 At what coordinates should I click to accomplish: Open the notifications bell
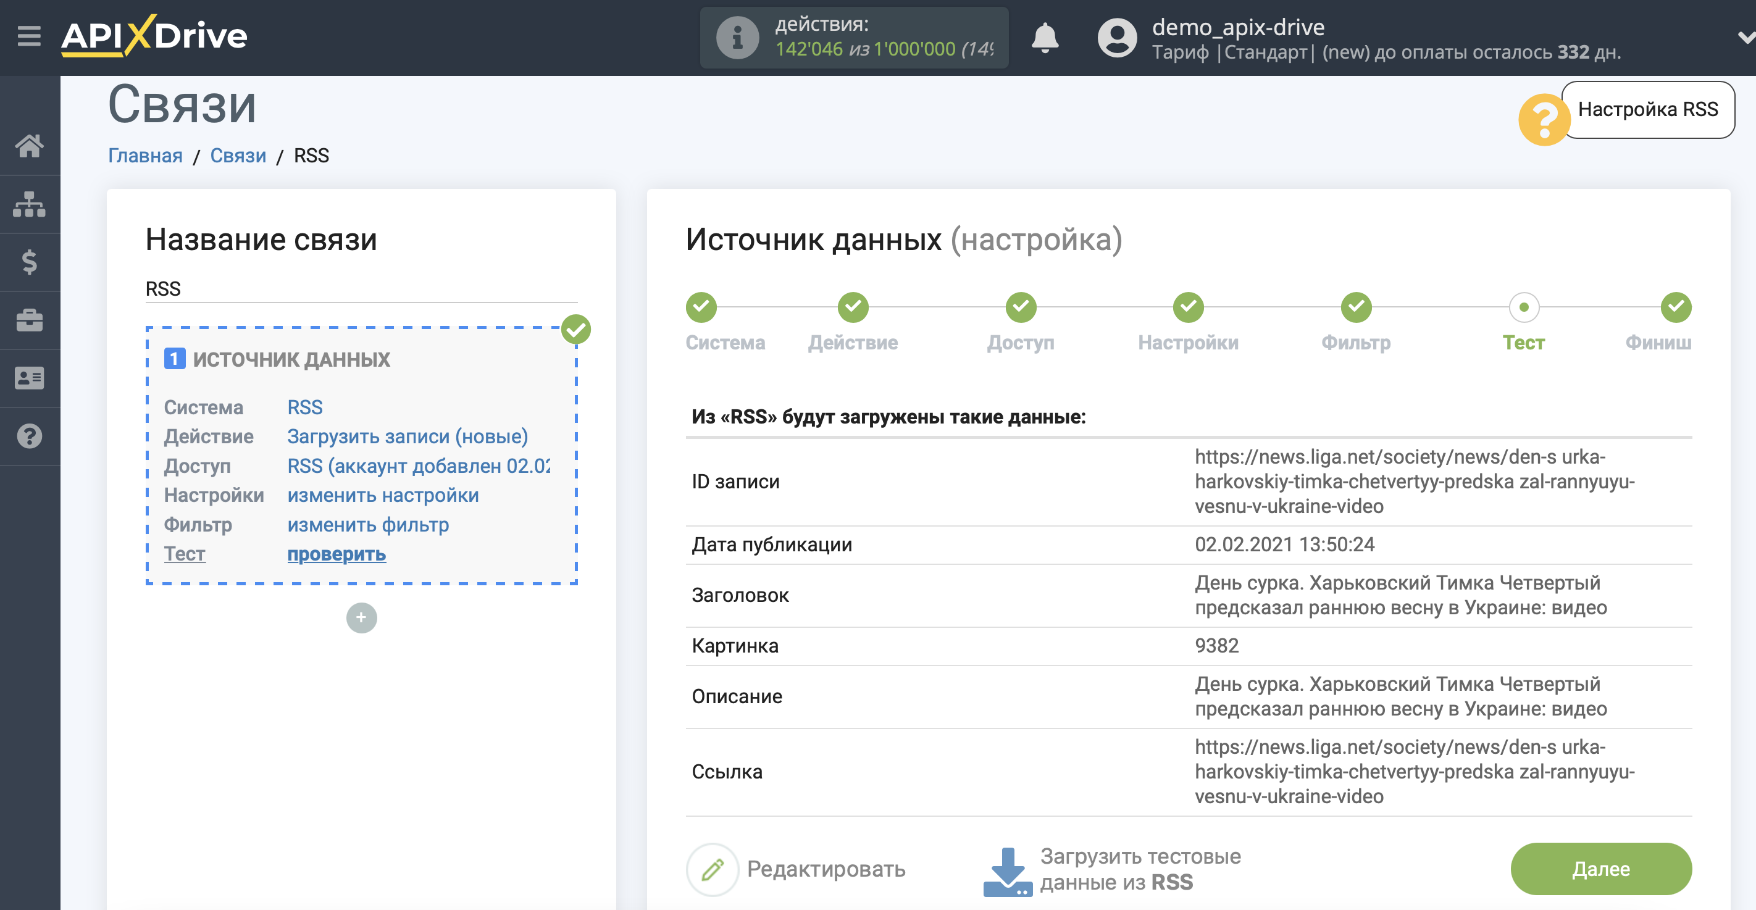[1044, 38]
